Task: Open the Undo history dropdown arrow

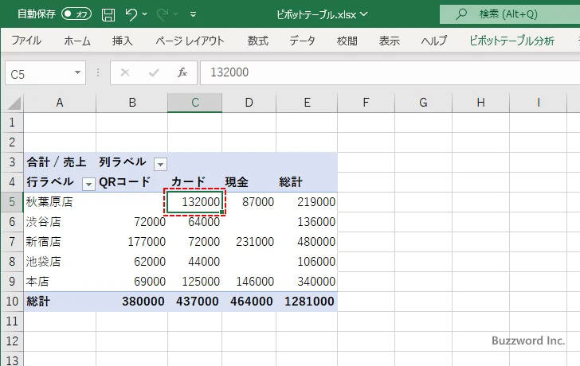Action: pyautogui.click(x=145, y=14)
